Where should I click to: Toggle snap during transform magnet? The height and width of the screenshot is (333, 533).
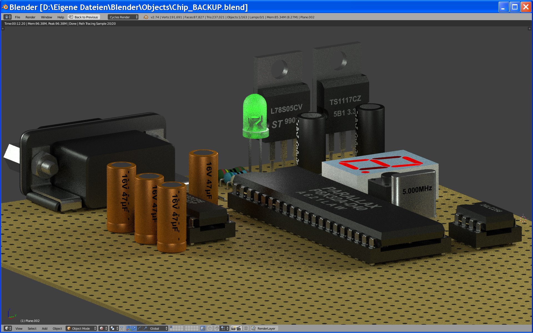[x=217, y=328]
